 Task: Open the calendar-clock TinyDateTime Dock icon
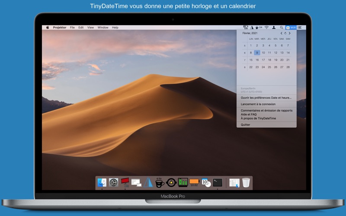pos(206,182)
